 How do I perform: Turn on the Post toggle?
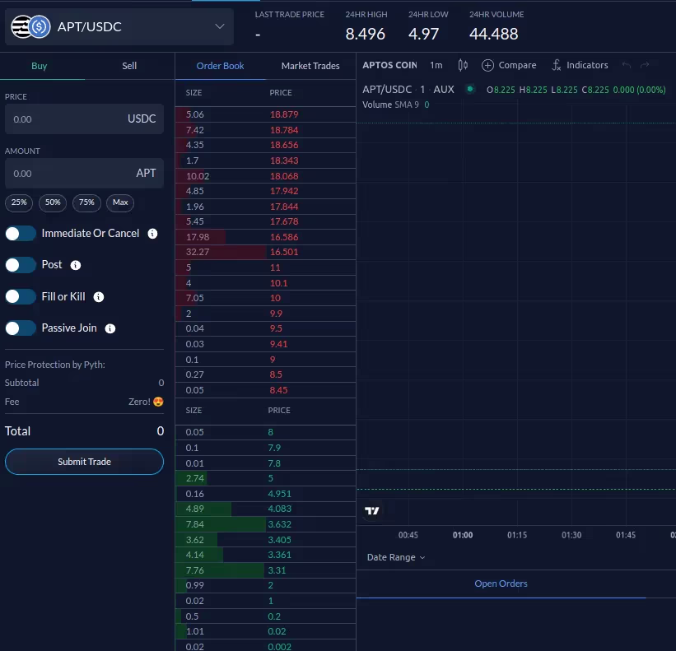(21, 265)
